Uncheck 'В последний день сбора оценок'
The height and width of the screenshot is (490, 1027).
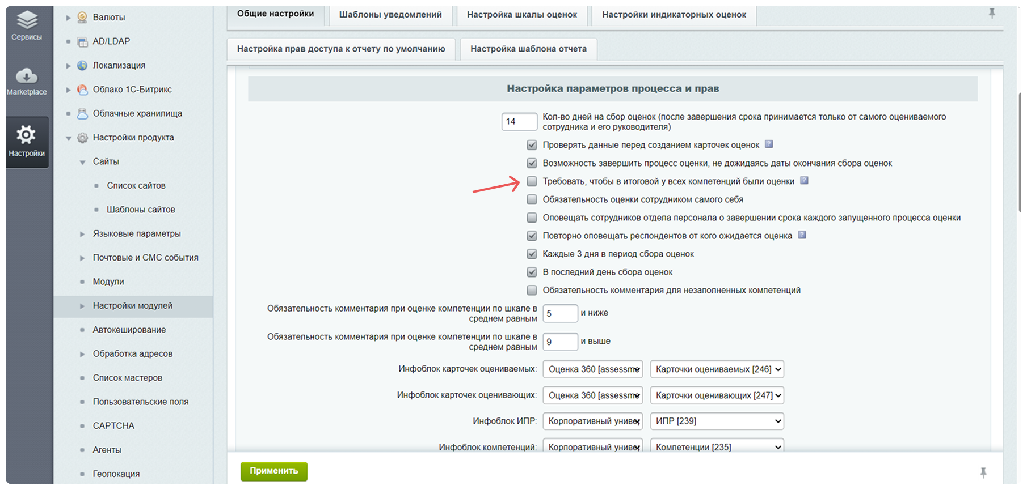click(532, 272)
